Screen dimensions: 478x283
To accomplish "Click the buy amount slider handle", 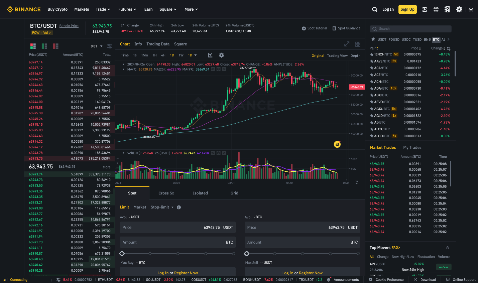I will (122, 254).
